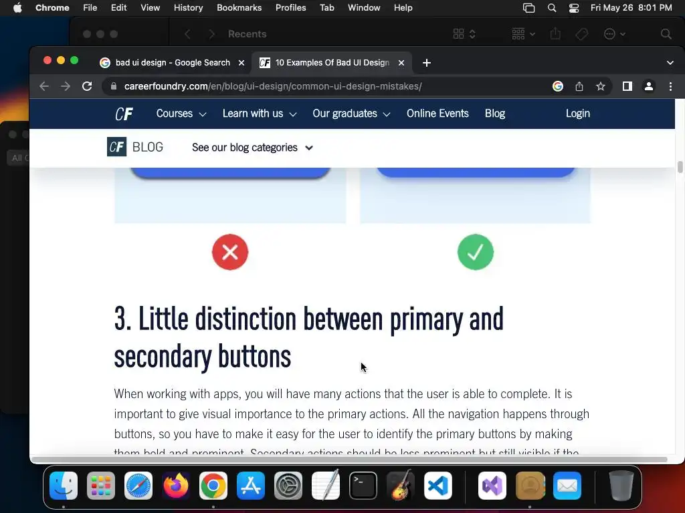
Task: Open the Profiles menu
Action: click(290, 8)
